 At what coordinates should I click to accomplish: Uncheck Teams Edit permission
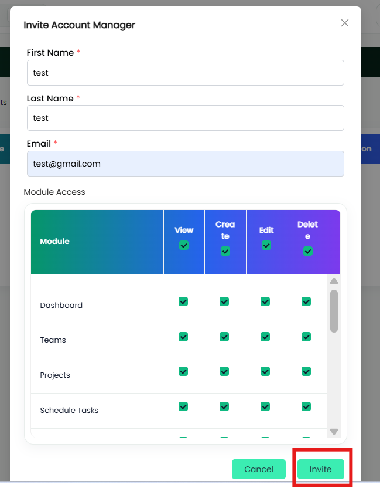(265, 337)
